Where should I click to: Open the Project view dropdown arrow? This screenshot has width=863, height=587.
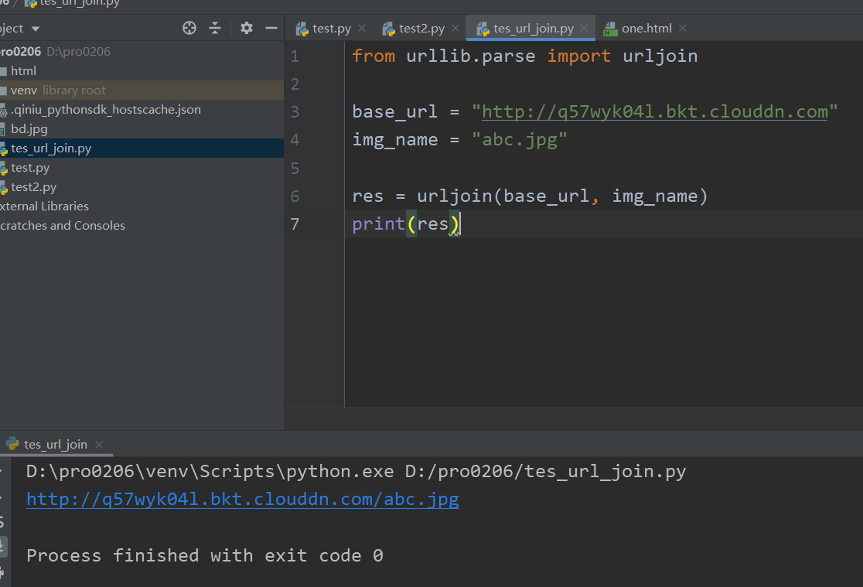click(36, 29)
